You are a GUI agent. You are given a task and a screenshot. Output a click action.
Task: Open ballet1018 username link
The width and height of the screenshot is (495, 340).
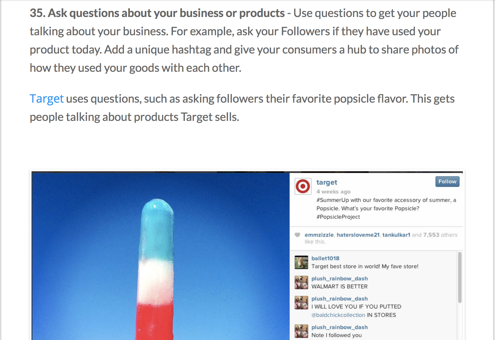pyautogui.click(x=325, y=258)
